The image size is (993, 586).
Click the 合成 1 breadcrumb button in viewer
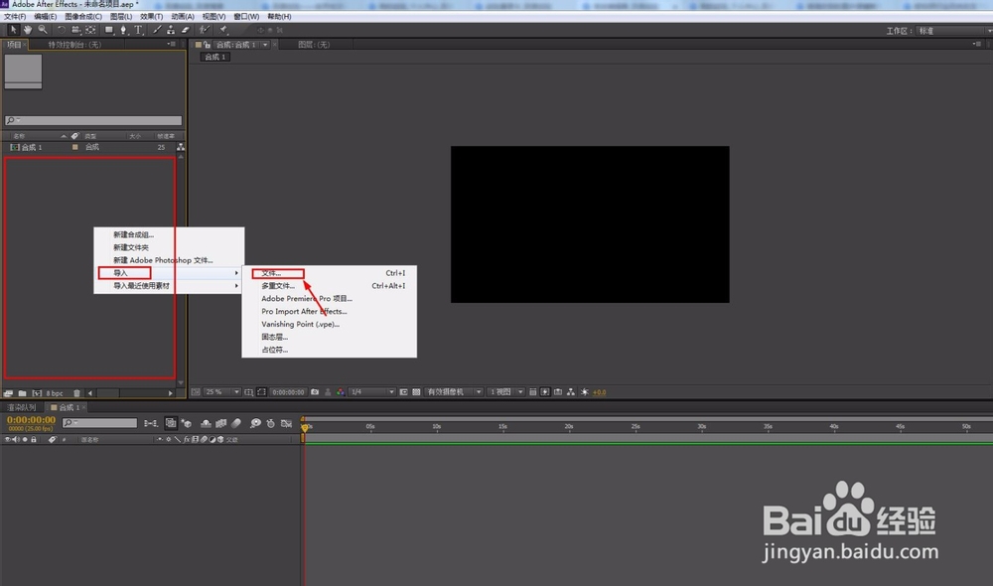click(x=215, y=57)
